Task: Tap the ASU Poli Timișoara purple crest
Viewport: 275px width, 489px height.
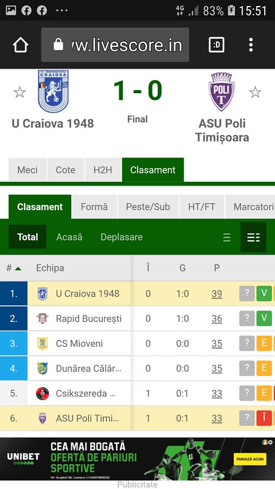Action: click(x=222, y=92)
